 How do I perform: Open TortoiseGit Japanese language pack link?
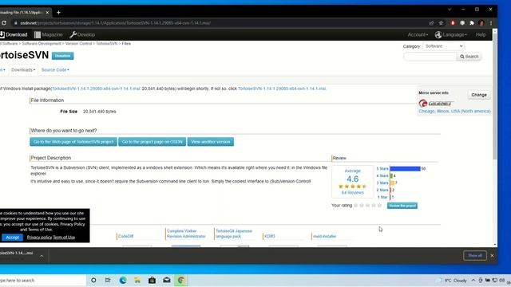tap(234, 234)
